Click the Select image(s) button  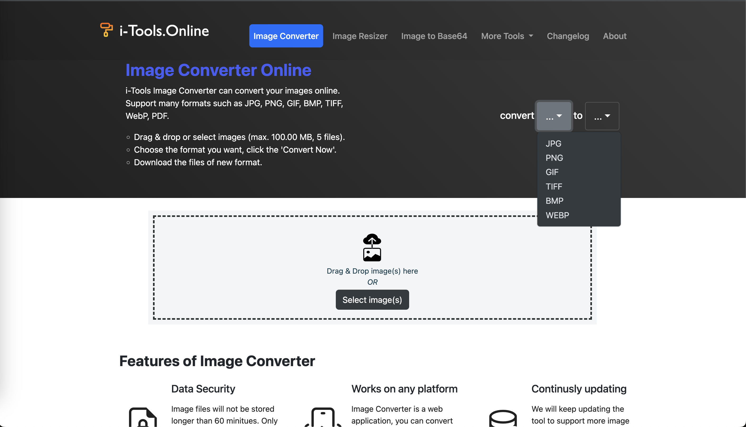point(372,300)
